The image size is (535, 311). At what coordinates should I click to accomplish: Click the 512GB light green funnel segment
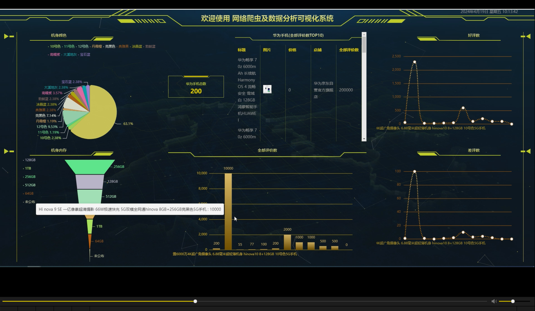pos(90,196)
